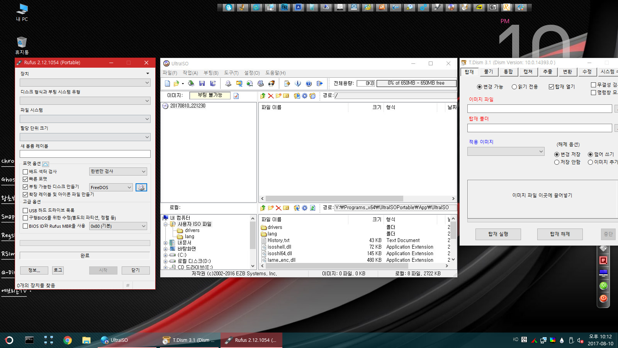Open the 도구(T) menu in UltraISO

pos(231,73)
